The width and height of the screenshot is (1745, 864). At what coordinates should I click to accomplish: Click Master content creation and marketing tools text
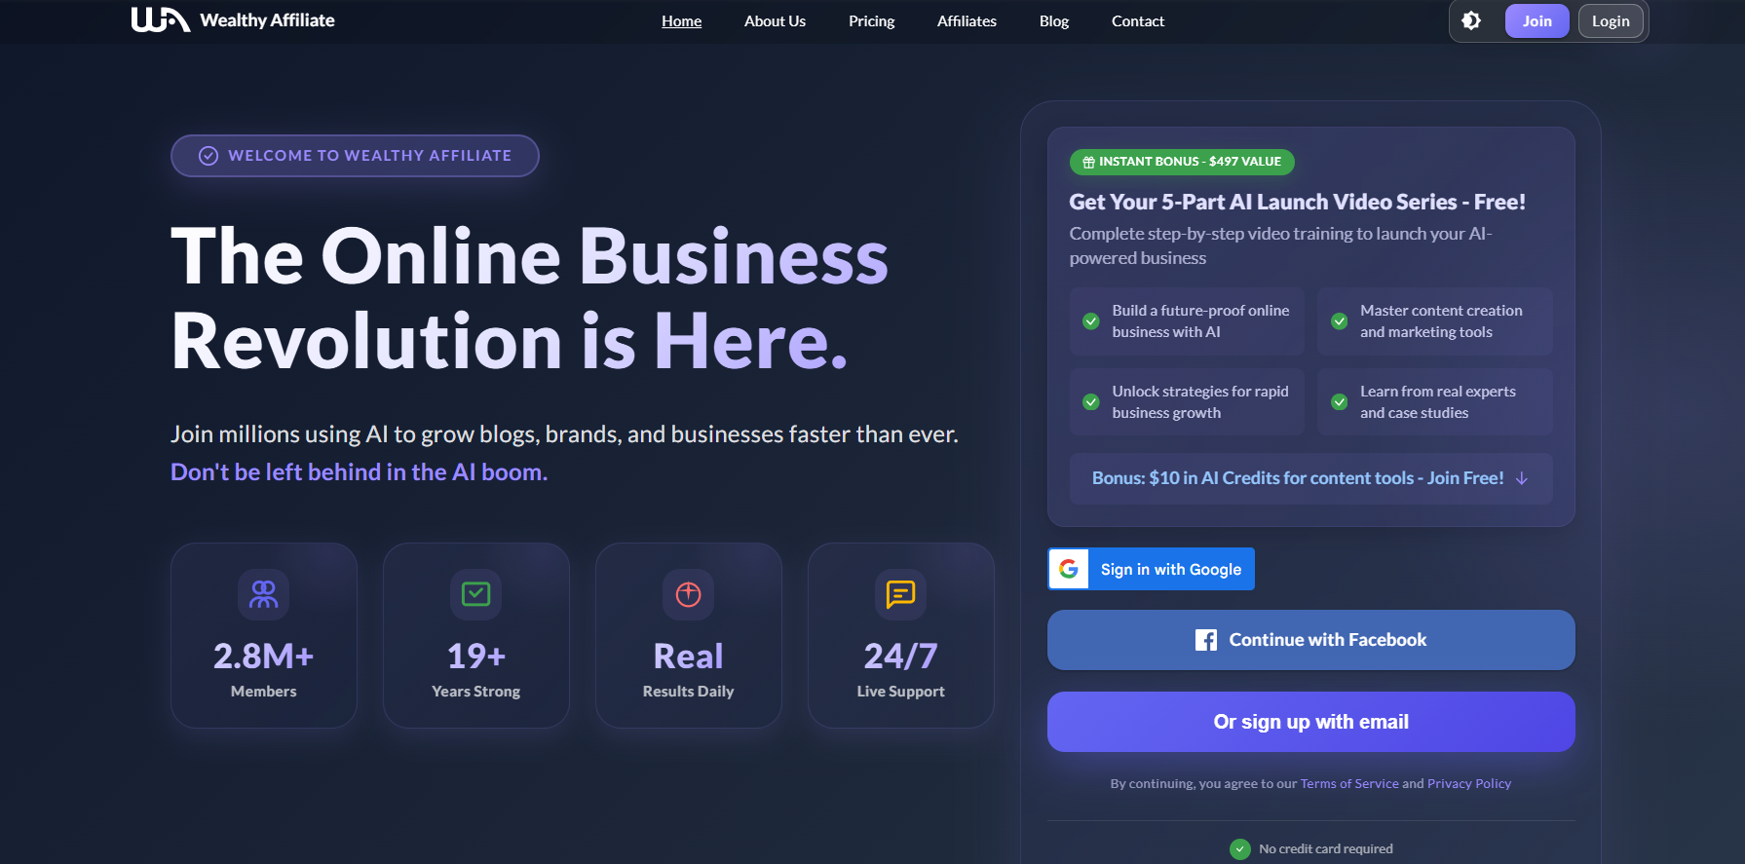(1441, 321)
